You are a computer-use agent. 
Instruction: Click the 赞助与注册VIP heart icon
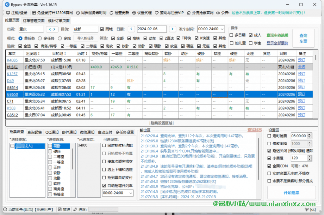(x=157, y=13)
